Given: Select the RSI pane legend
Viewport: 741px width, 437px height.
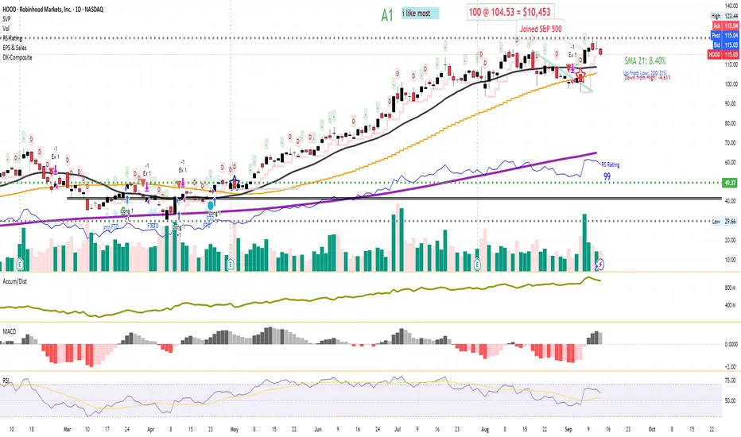Looking at the screenshot, I should click(6, 381).
